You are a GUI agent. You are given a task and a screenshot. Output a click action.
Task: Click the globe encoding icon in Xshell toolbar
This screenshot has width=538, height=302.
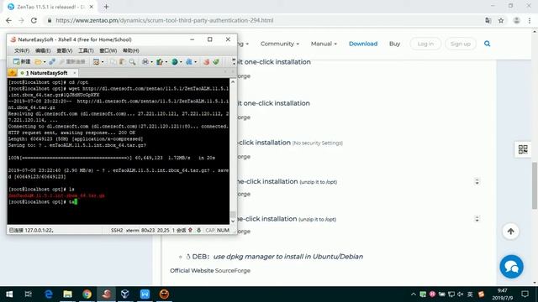[x=175, y=61]
